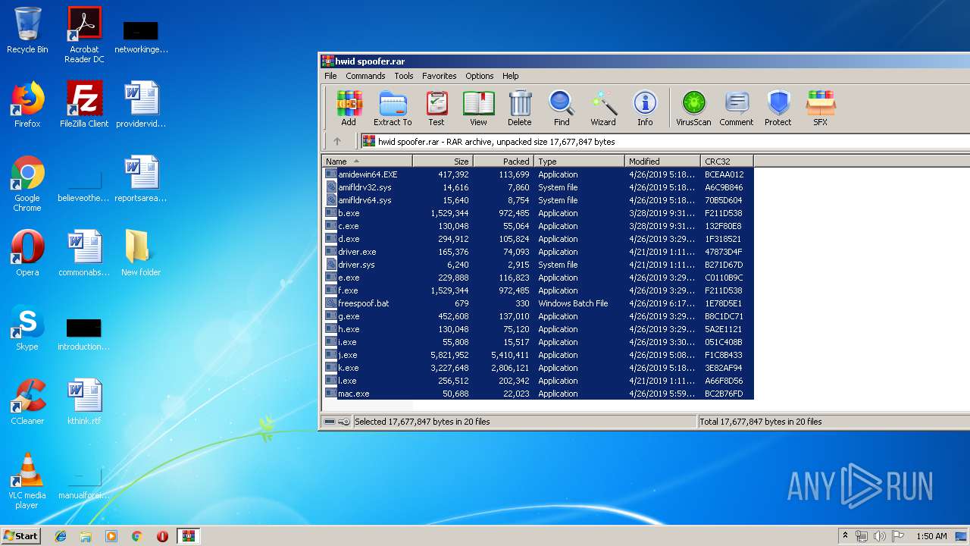Open FileZilla Client desktop shortcut
970x546 pixels.
[x=84, y=105]
